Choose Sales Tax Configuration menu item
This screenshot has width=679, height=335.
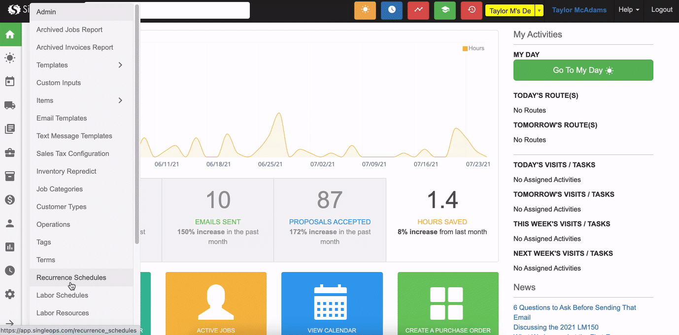tap(73, 153)
